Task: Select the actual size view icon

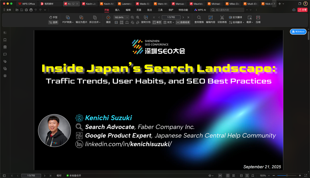Action: 116,22
